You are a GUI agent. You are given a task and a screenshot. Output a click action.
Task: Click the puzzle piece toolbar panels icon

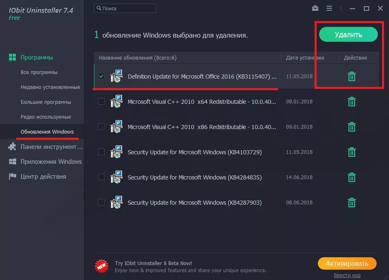point(12,147)
